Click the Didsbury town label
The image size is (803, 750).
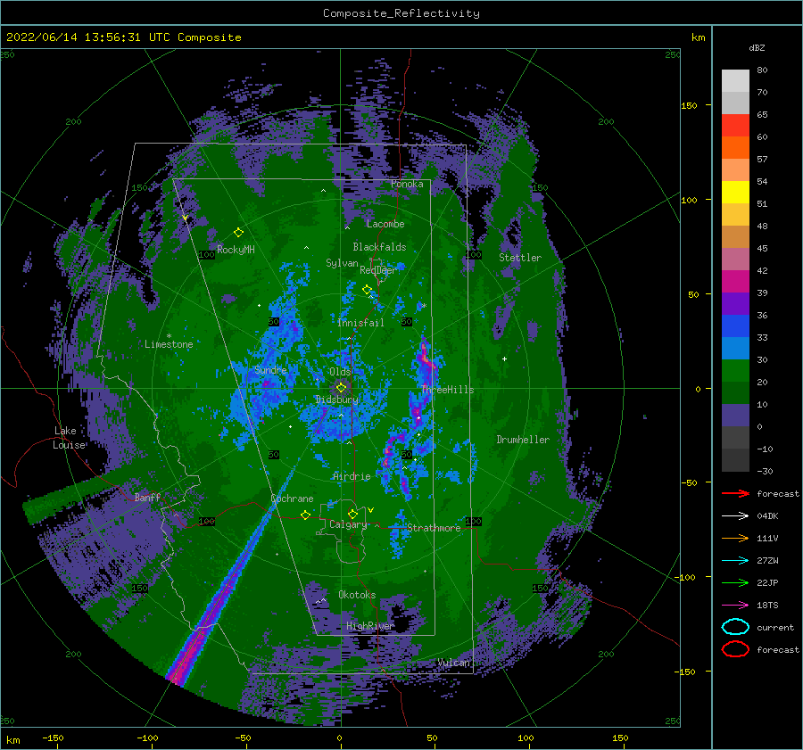337,400
